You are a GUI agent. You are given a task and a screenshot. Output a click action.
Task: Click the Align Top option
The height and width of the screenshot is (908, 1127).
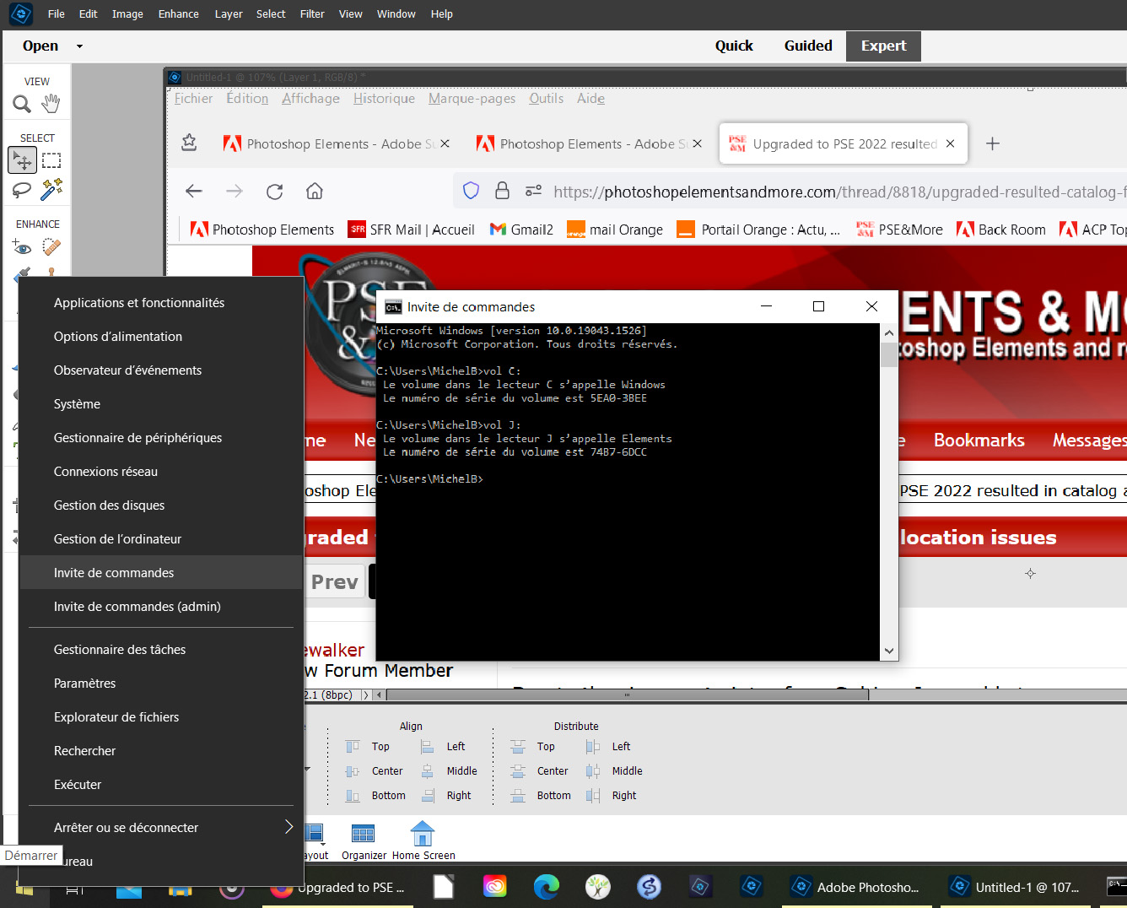[x=368, y=747]
